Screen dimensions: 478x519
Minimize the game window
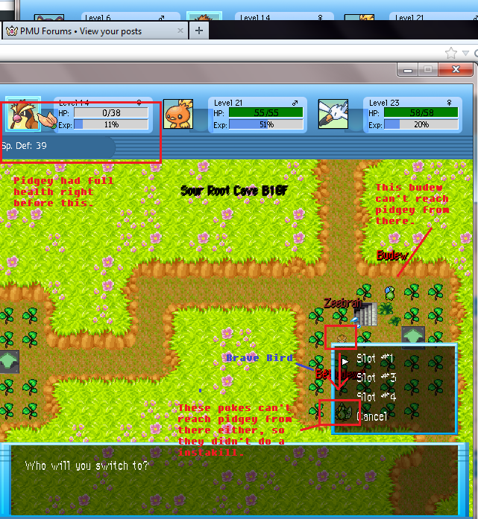pyautogui.click(x=408, y=70)
